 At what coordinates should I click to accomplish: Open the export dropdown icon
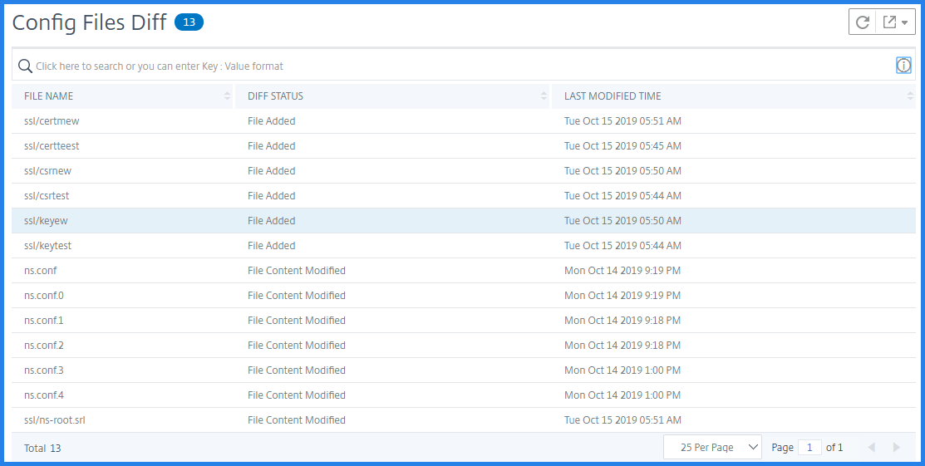point(895,22)
